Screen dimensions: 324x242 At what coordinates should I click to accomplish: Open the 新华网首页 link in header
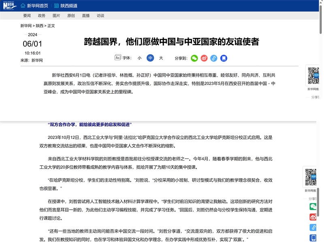(x=37, y=6)
